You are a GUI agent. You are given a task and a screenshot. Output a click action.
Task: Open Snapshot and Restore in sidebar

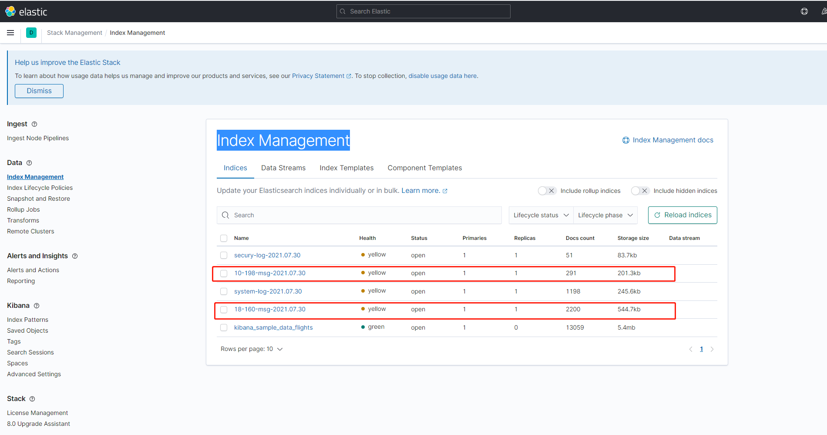[x=38, y=199]
